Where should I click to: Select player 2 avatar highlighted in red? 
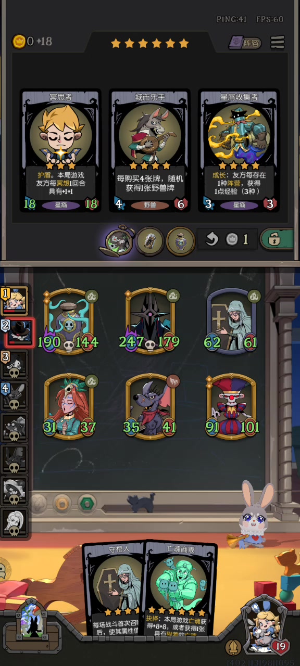coord(18,332)
